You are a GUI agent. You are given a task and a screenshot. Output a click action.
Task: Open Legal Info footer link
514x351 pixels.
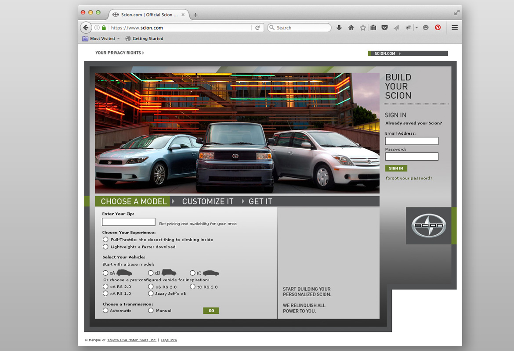(x=169, y=340)
